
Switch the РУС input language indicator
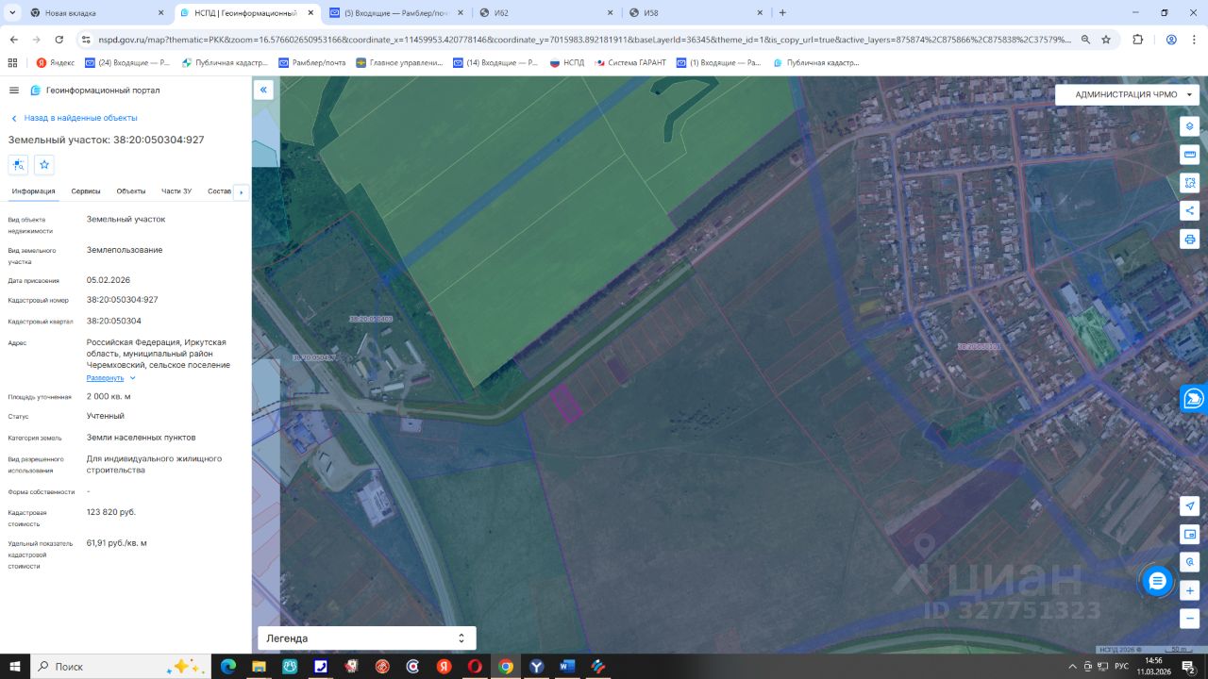[1123, 666]
